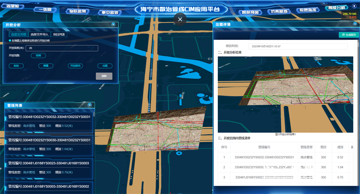
Task: Click the green 生成报告 button
Action: (349, 35)
